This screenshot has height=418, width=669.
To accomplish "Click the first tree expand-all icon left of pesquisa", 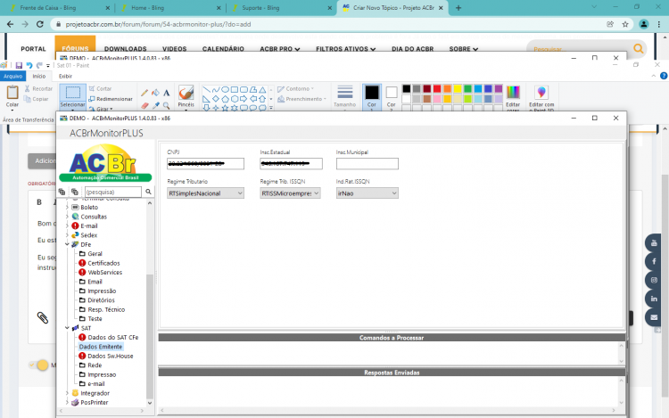I will [62, 192].
